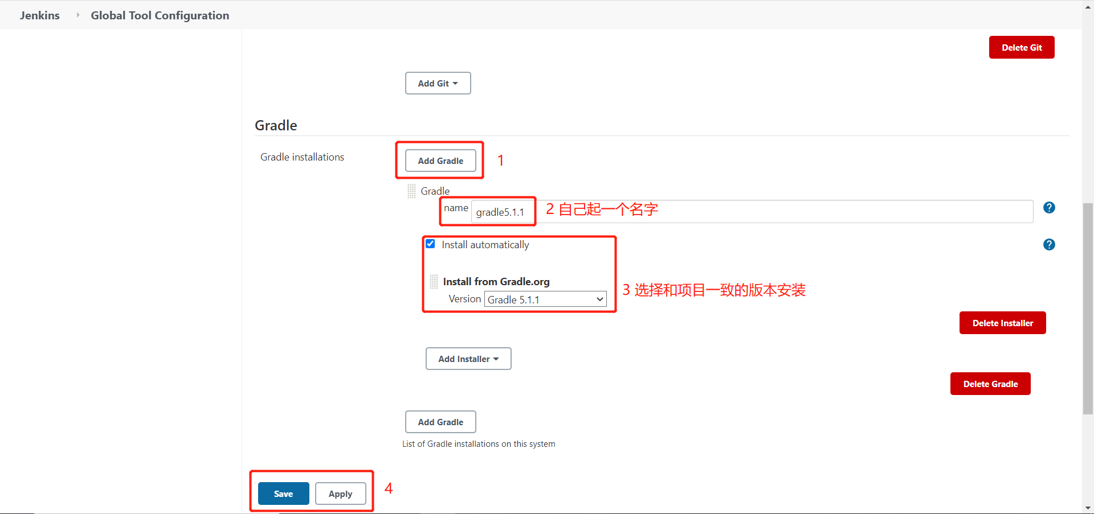Save the configuration
Screen dimensions: 1094x514
283,494
